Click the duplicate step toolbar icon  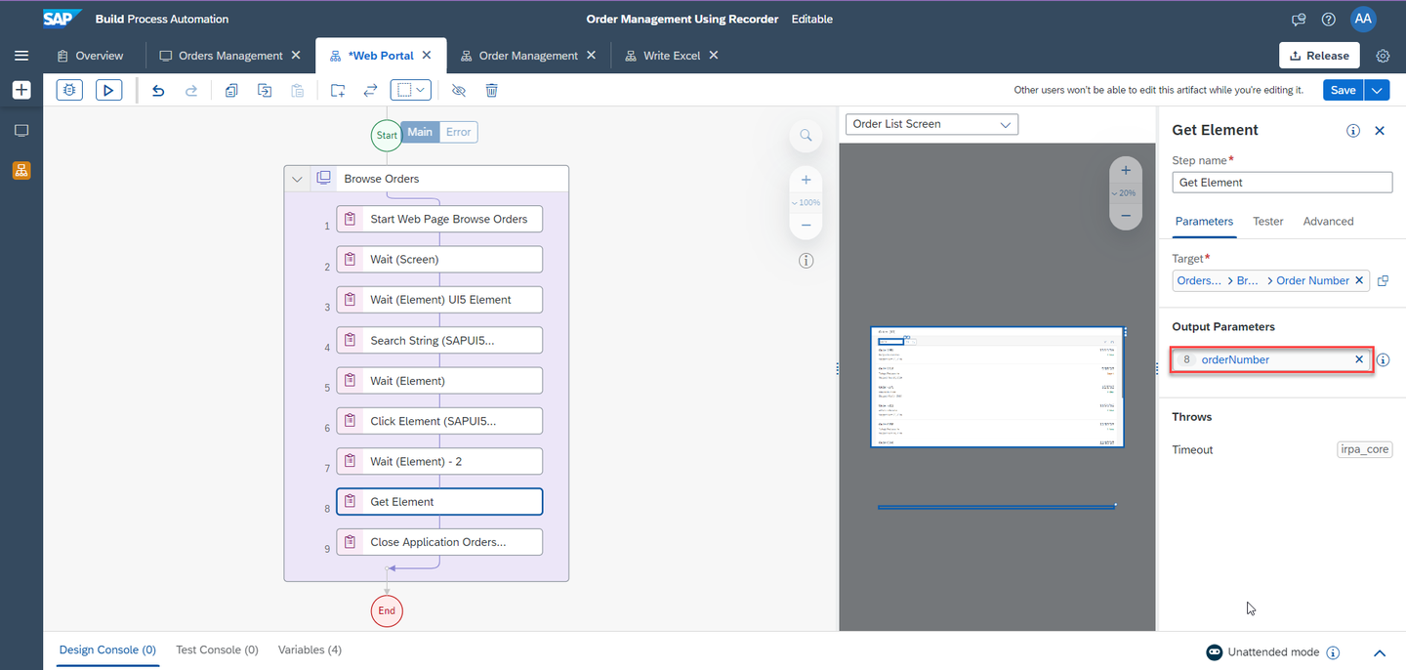point(265,90)
